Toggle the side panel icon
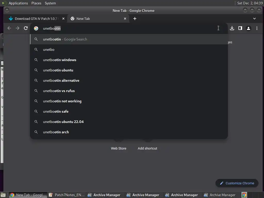264x198 pixels. [240, 28]
